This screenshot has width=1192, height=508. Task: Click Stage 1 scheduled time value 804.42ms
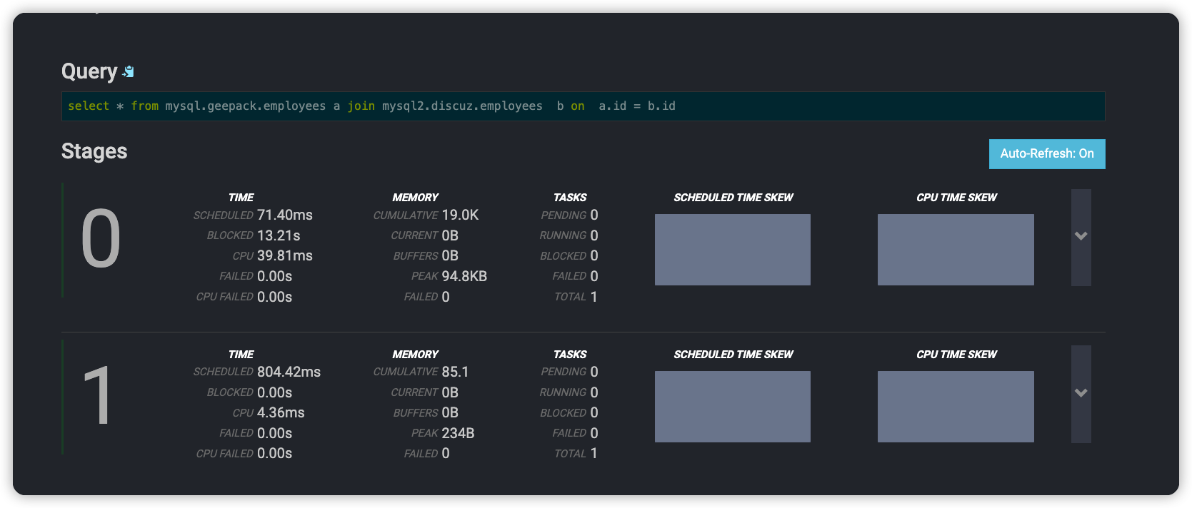289,372
